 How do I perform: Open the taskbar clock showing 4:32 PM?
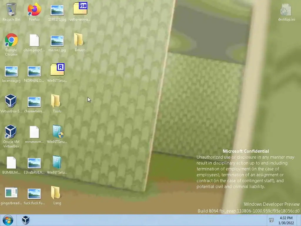(286, 220)
